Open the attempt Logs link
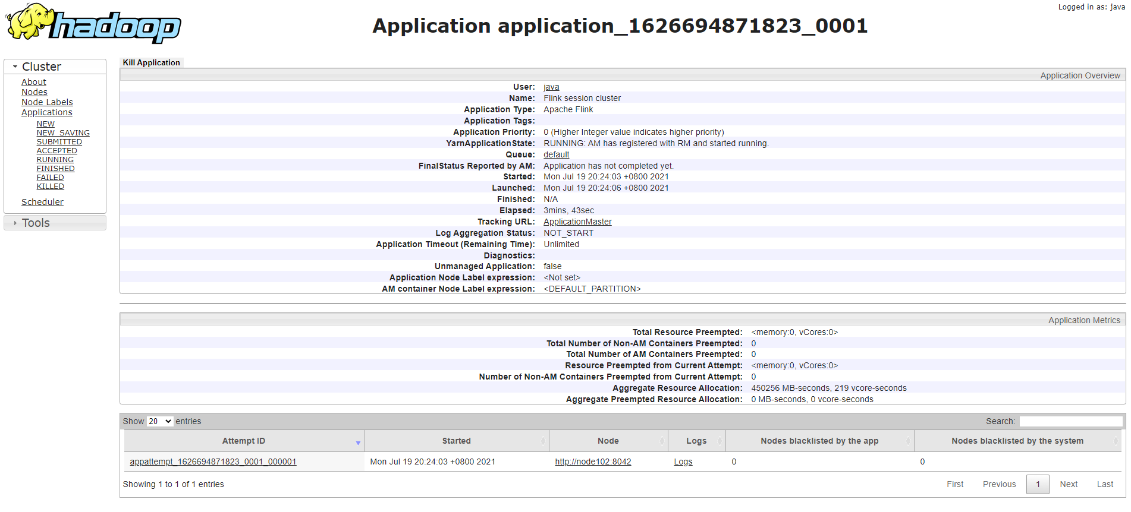 point(683,462)
